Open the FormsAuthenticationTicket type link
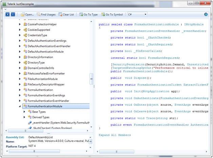 159,85
